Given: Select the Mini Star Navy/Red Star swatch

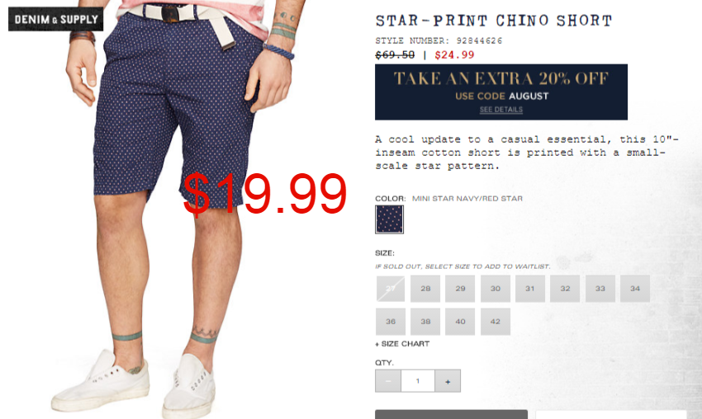Looking at the screenshot, I should pyautogui.click(x=390, y=219).
